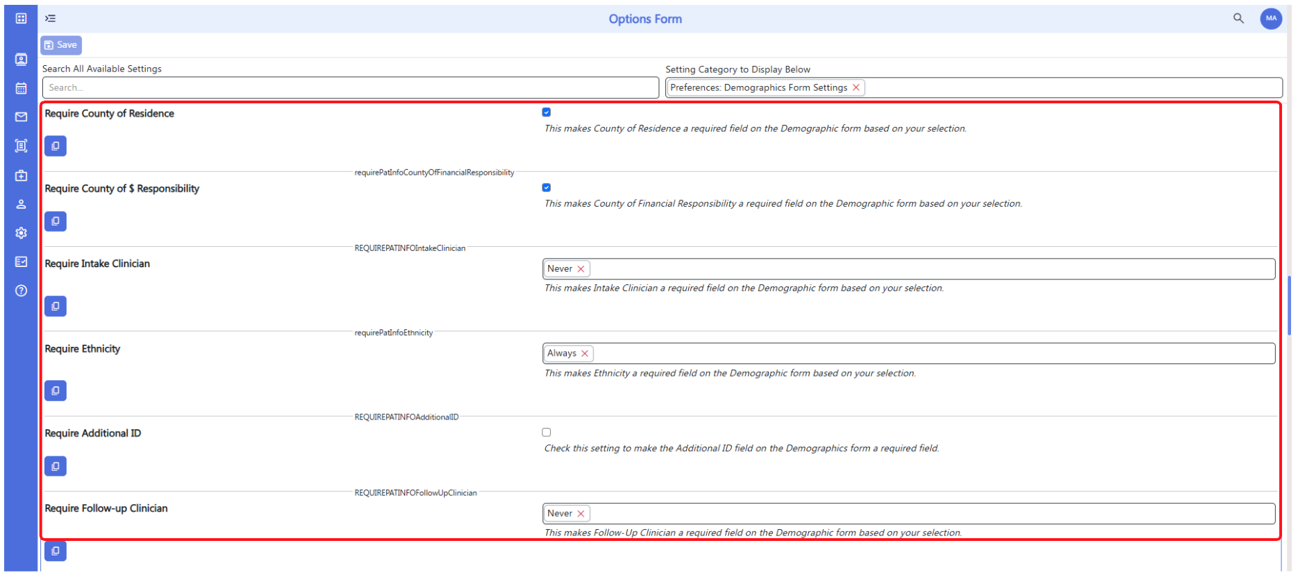Open the medical kit sidebar icon
The image size is (1298, 577).
[21, 175]
